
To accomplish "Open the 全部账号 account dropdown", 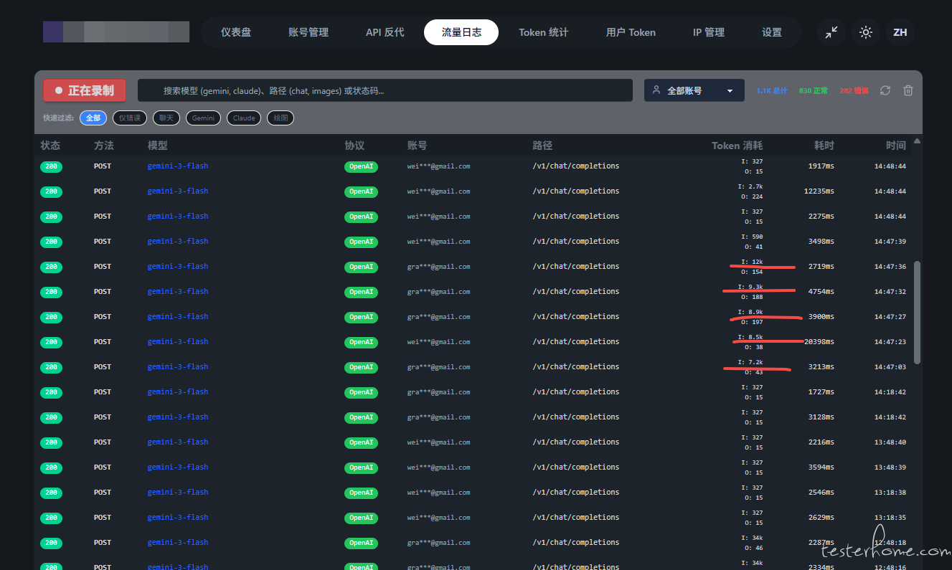I will pos(693,90).
